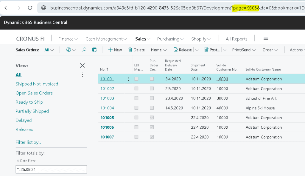Expand the Print/Send dropdown

coord(244,50)
